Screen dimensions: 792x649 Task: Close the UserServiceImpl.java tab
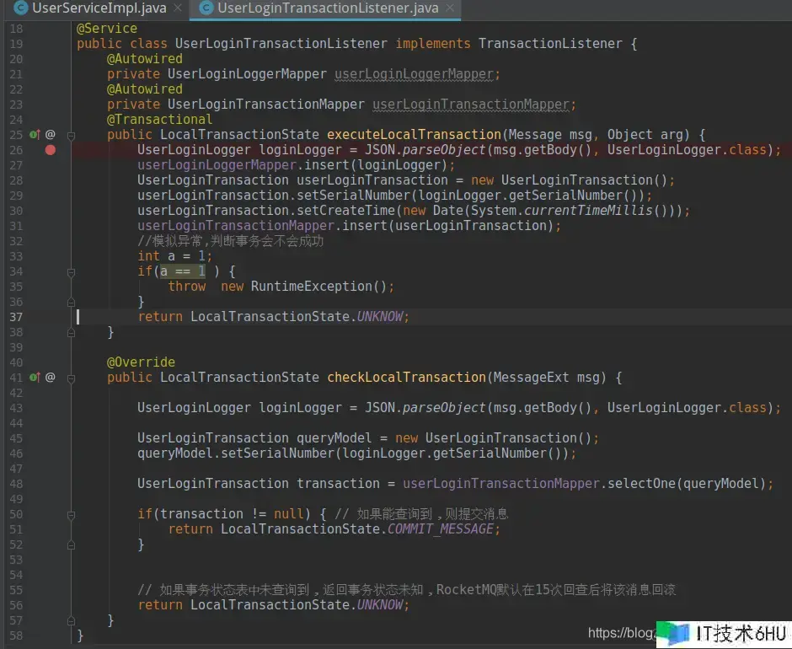point(175,8)
